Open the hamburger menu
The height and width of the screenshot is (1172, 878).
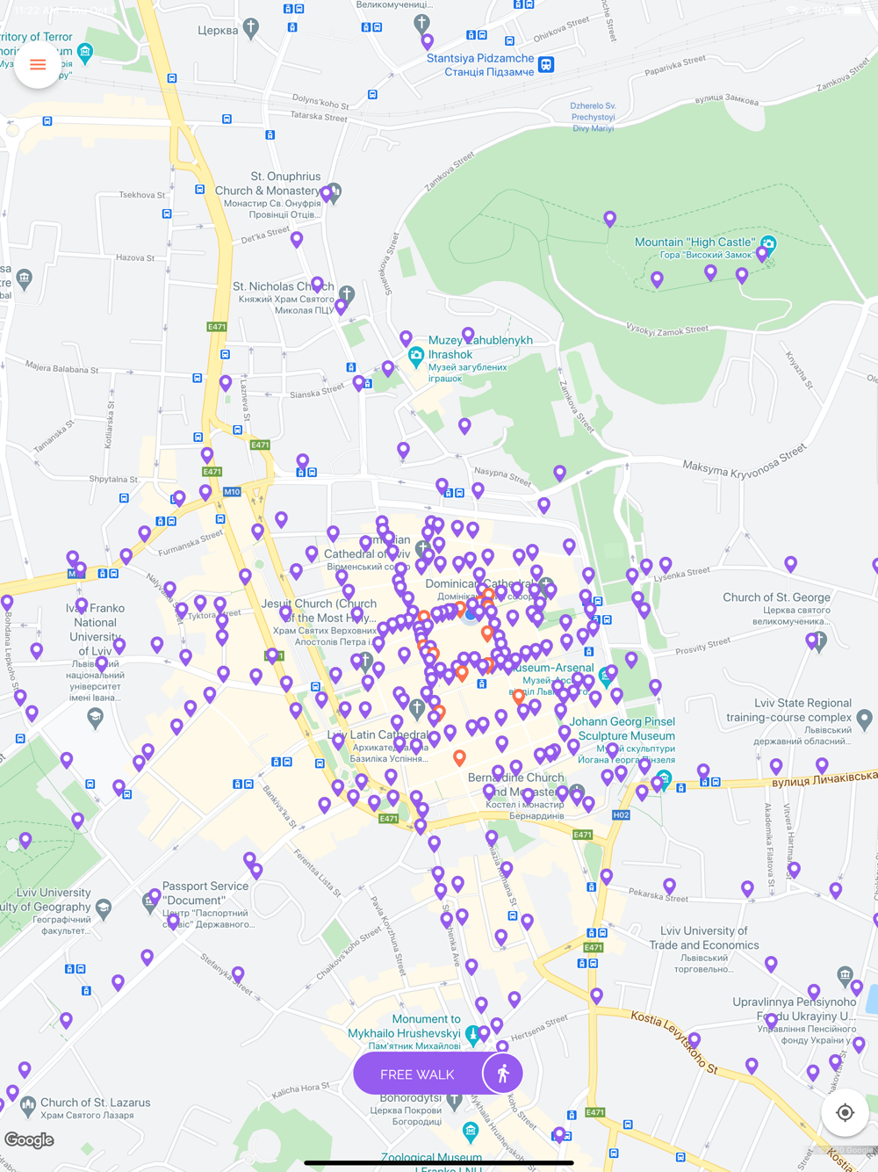tap(38, 64)
